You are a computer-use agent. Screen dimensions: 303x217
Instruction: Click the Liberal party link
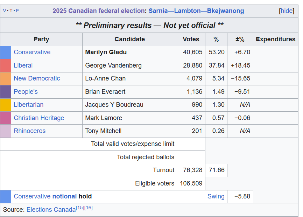[x=23, y=65]
